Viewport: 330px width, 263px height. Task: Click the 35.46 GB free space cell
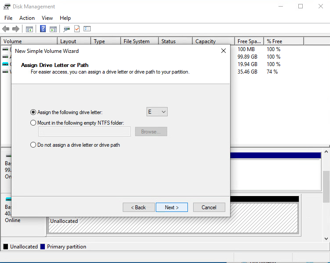click(x=247, y=72)
